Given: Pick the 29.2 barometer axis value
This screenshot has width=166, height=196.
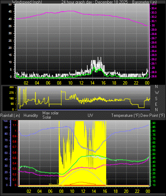Looking at the screenshot, I should pyautogui.click(x=154, y=59).
